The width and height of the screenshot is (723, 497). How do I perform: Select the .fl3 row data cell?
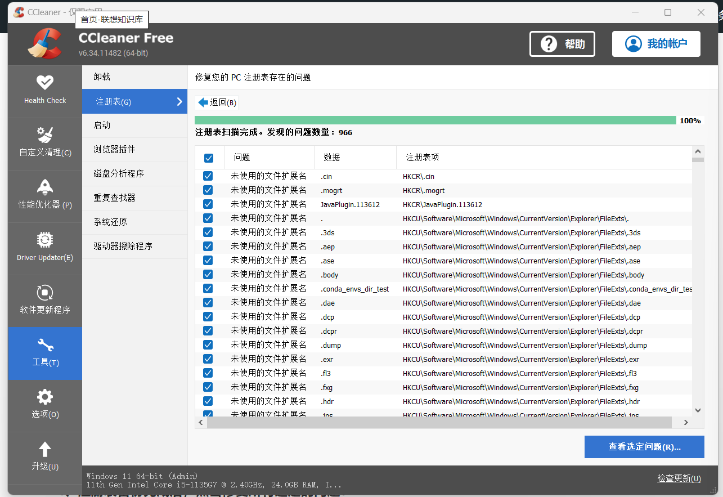(326, 373)
